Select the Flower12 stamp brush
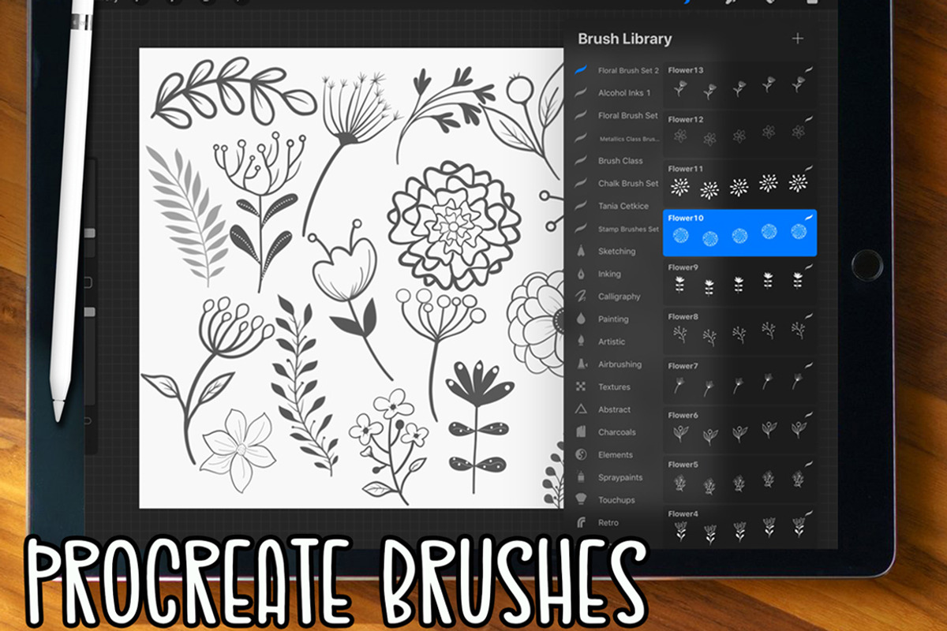This screenshot has height=631, width=947. pyautogui.click(x=739, y=134)
